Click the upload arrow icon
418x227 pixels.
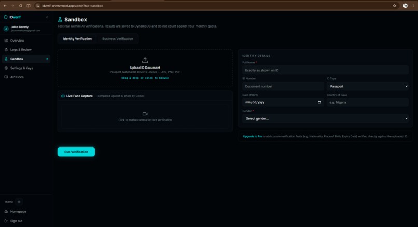pyautogui.click(x=145, y=60)
